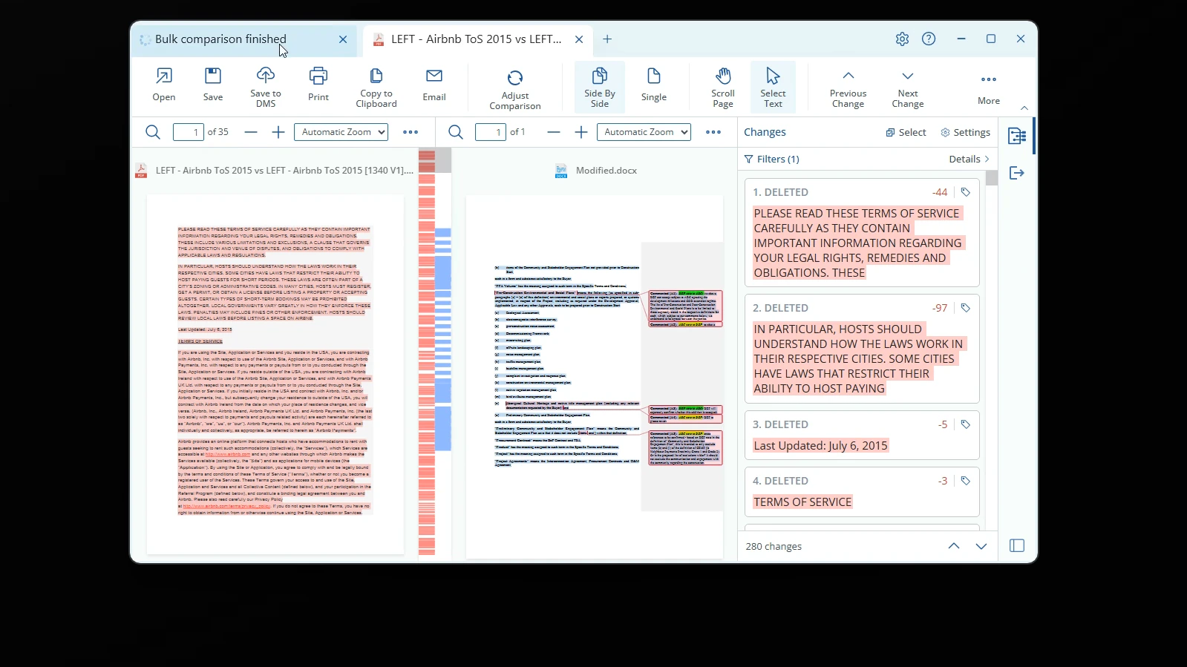Open changes list panel icon in sidebar
Screen dimensions: 1187x667
point(1017,136)
